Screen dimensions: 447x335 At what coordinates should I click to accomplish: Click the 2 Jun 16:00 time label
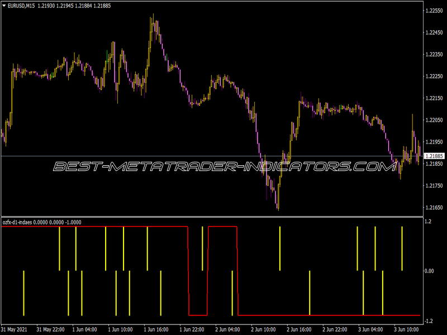[299, 329]
